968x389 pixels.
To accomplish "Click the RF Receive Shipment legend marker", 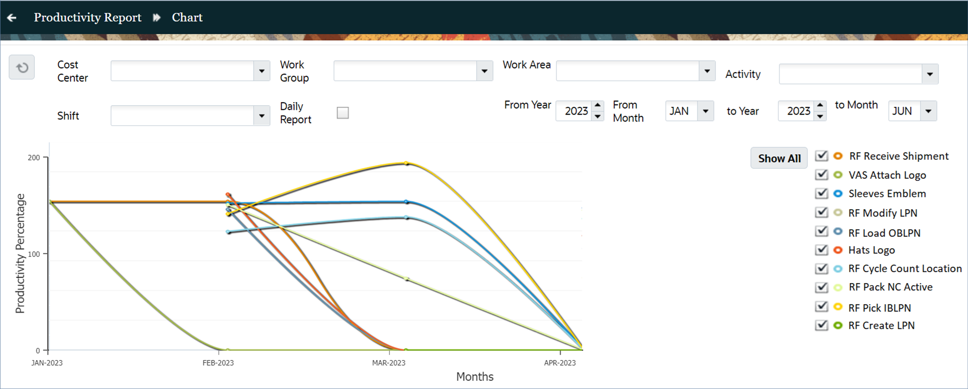I will pyautogui.click(x=837, y=156).
